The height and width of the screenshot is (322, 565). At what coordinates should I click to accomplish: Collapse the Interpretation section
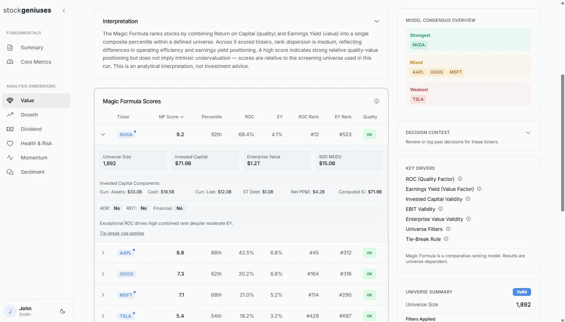point(376,21)
